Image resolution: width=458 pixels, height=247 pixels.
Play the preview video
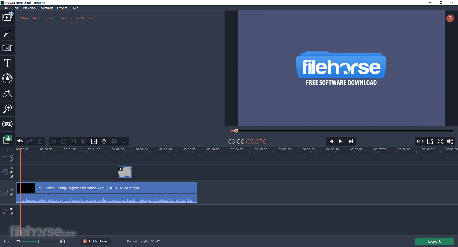pos(340,141)
